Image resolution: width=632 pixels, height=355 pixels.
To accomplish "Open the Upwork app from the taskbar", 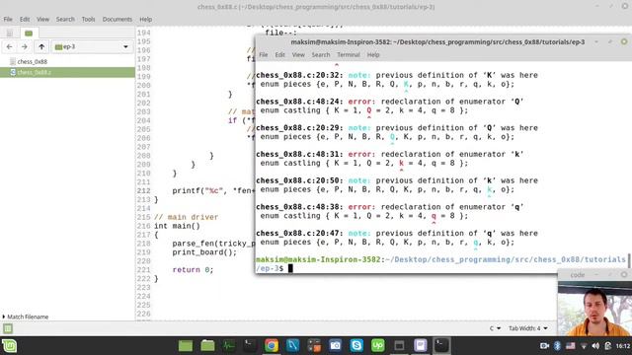I will click(377, 346).
